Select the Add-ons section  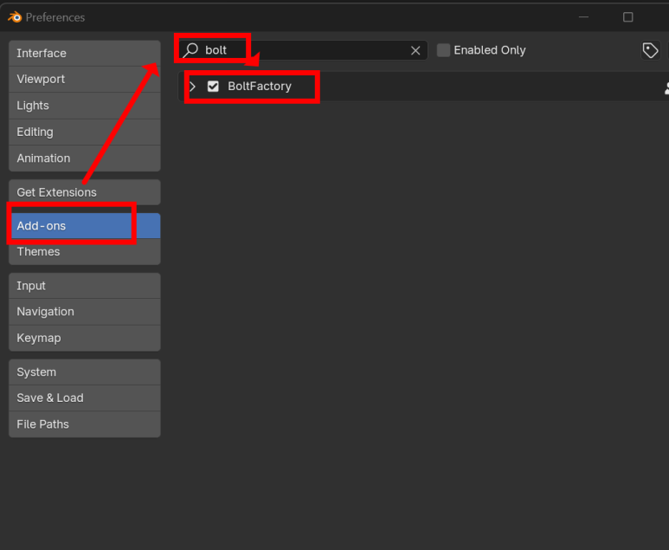coord(85,225)
